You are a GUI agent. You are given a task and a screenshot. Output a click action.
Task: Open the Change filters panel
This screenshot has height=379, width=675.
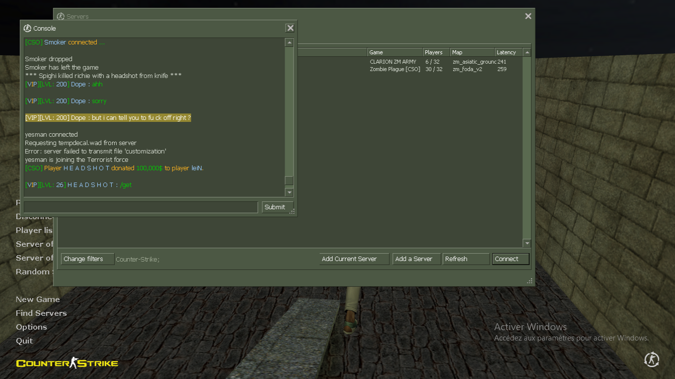pyautogui.click(x=87, y=259)
